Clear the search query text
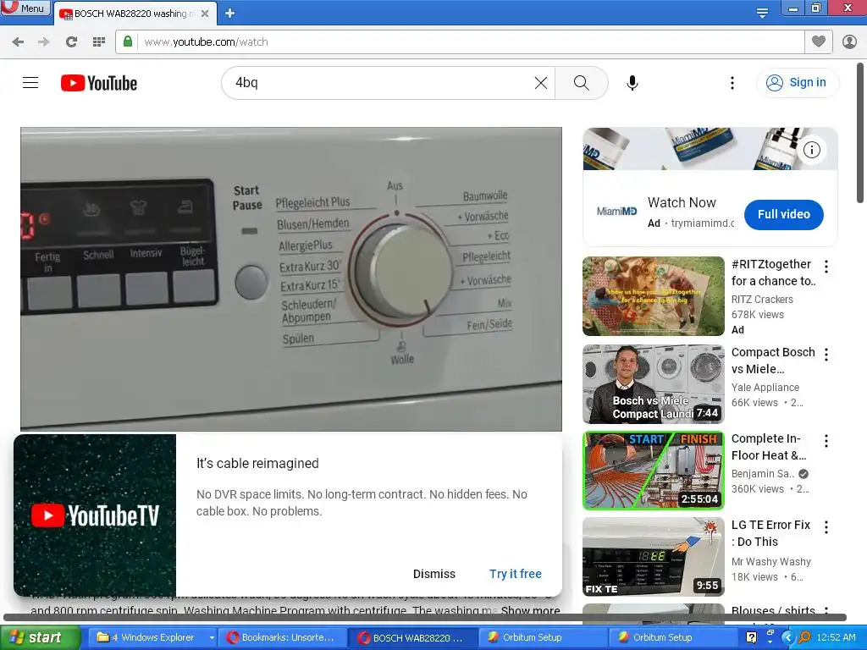The height and width of the screenshot is (650, 867). point(541,83)
